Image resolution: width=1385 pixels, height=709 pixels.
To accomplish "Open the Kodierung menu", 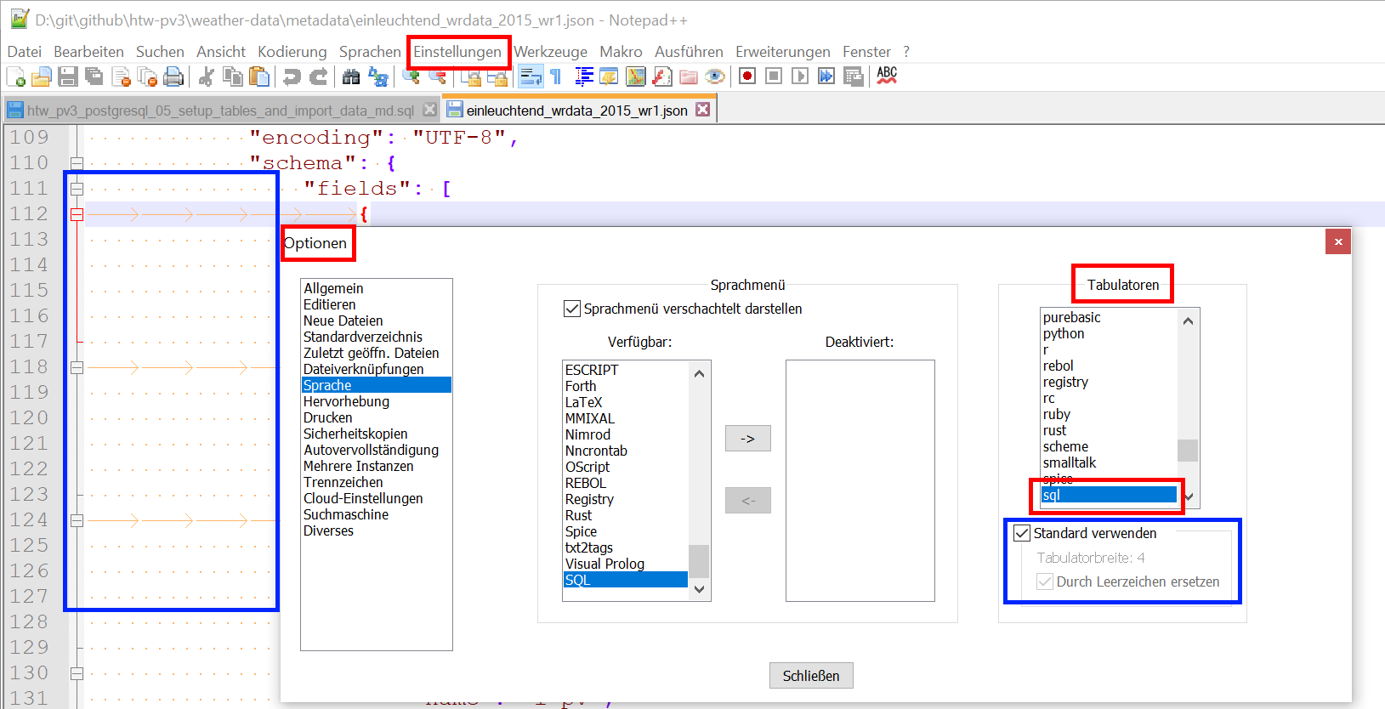I will [292, 52].
